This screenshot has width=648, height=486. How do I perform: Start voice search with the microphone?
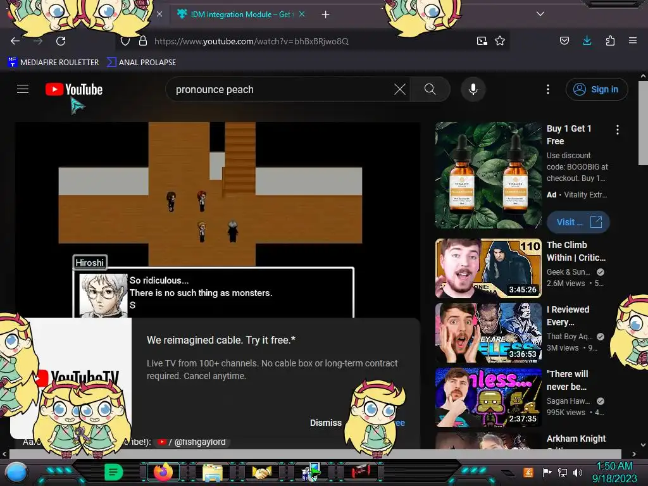click(473, 89)
